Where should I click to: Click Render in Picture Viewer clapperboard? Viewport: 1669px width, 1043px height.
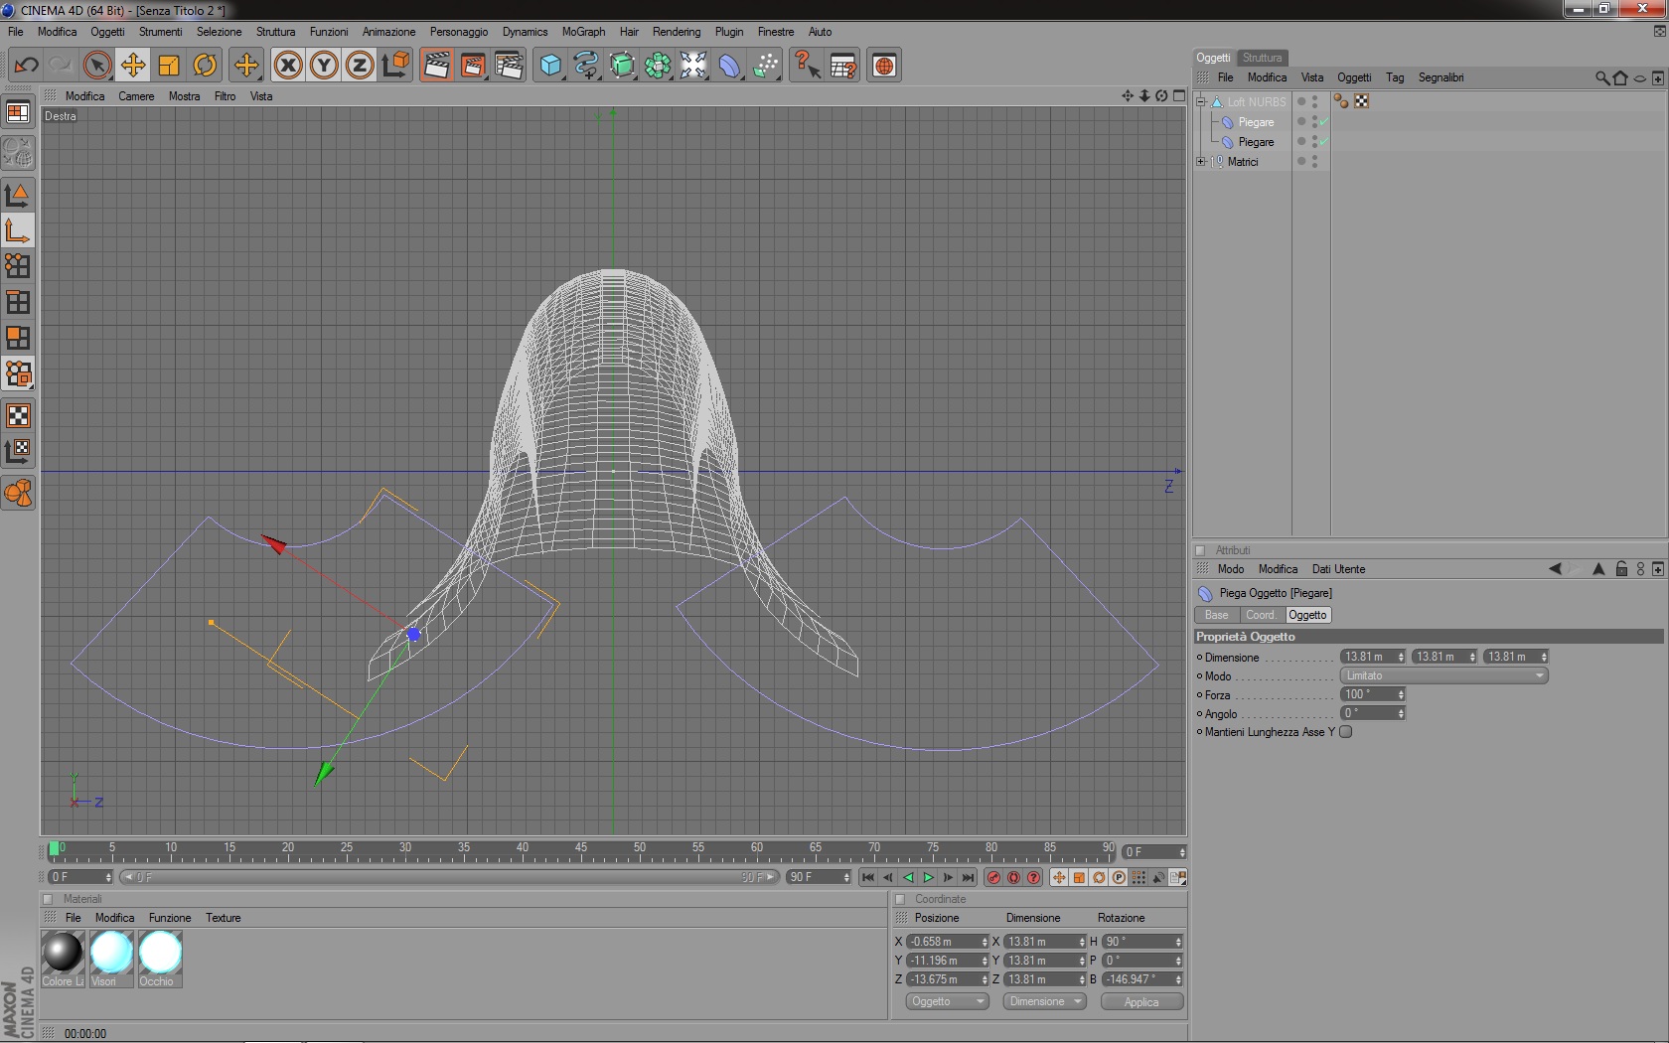(473, 66)
